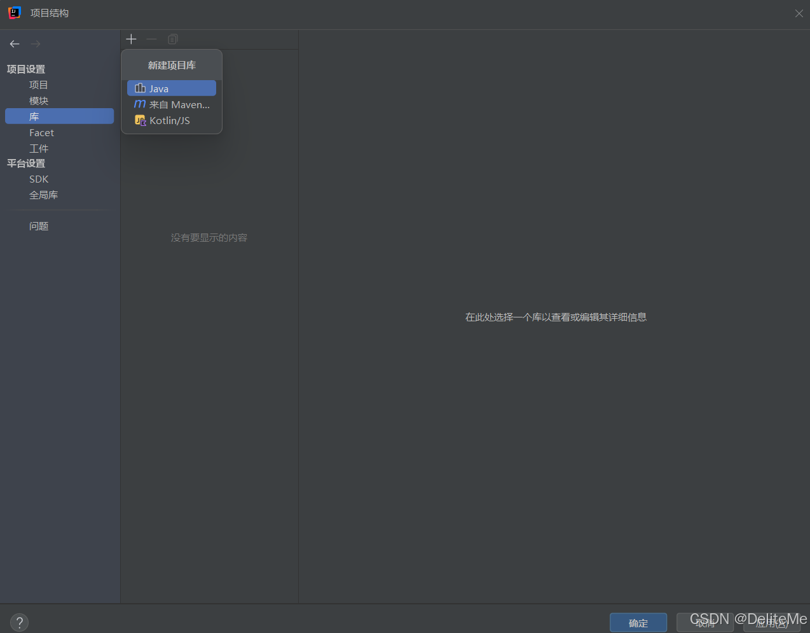Click the 平台设置 section heading
Screen dimensions: 810x633
pyautogui.click(x=26, y=163)
